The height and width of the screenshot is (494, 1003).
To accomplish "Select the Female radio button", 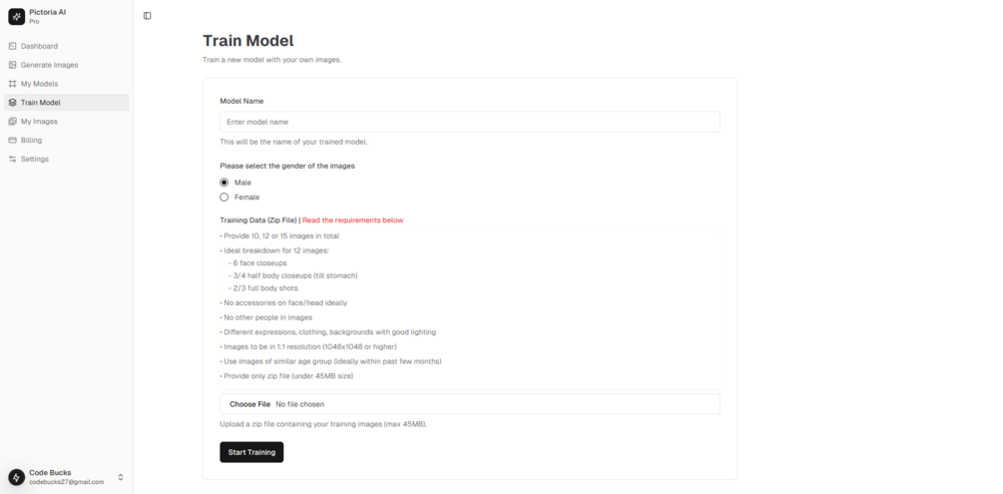I will (225, 198).
